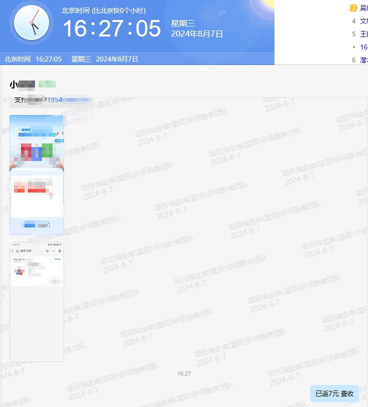Click home icon in second phone screenshot
This screenshot has width=368, height=407.
point(17,250)
